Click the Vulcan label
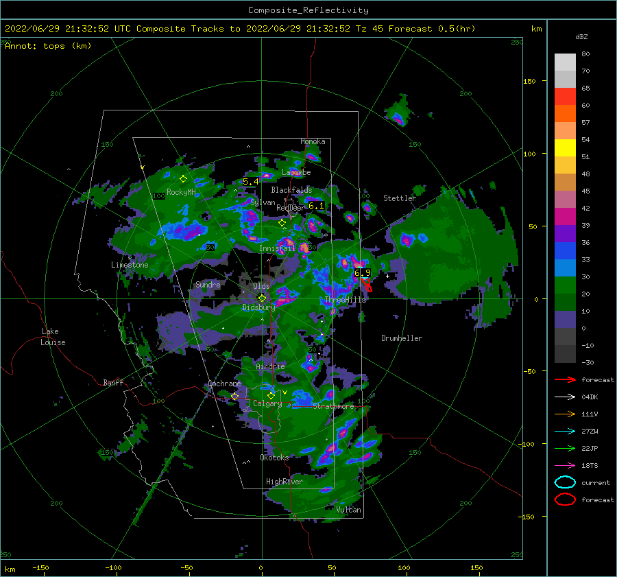Viewport: 617px width, 577px height. (x=349, y=510)
